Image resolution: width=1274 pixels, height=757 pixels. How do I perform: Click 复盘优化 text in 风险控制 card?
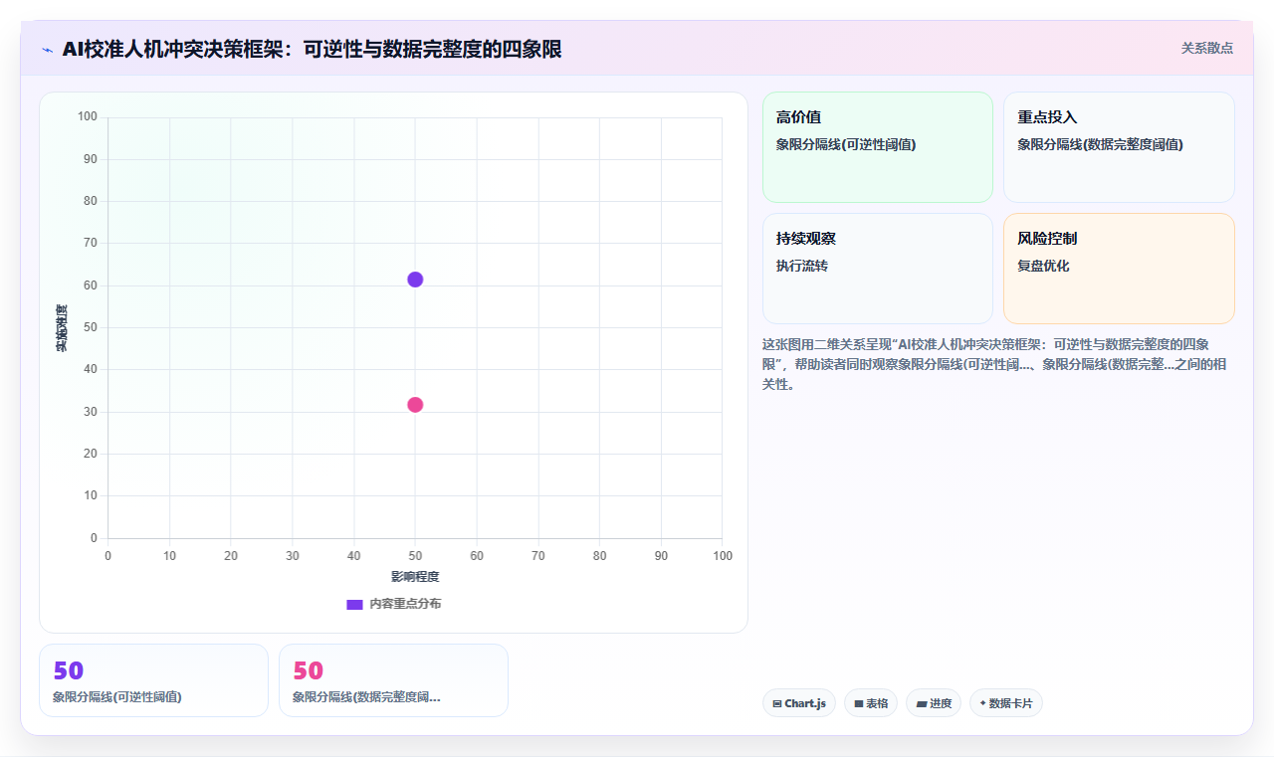click(x=1043, y=266)
